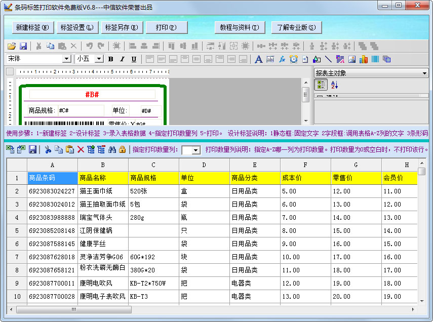Click the Excel export icon above the table

(21, 149)
